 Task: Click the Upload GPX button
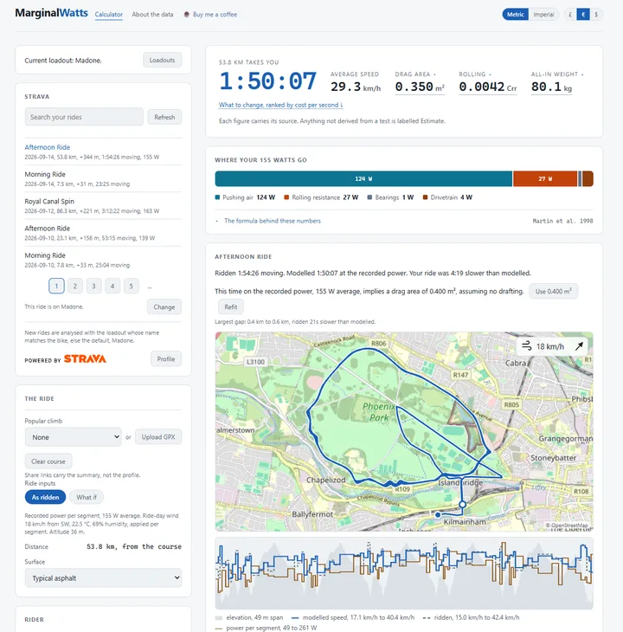click(x=158, y=437)
